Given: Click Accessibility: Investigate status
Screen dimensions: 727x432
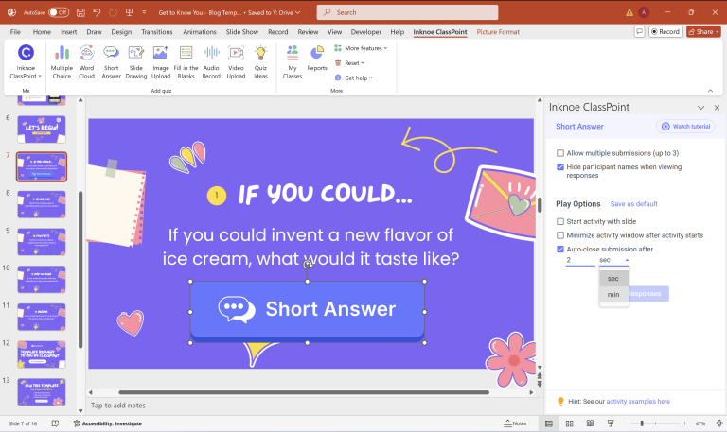Looking at the screenshot, I should [x=108, y=423].
